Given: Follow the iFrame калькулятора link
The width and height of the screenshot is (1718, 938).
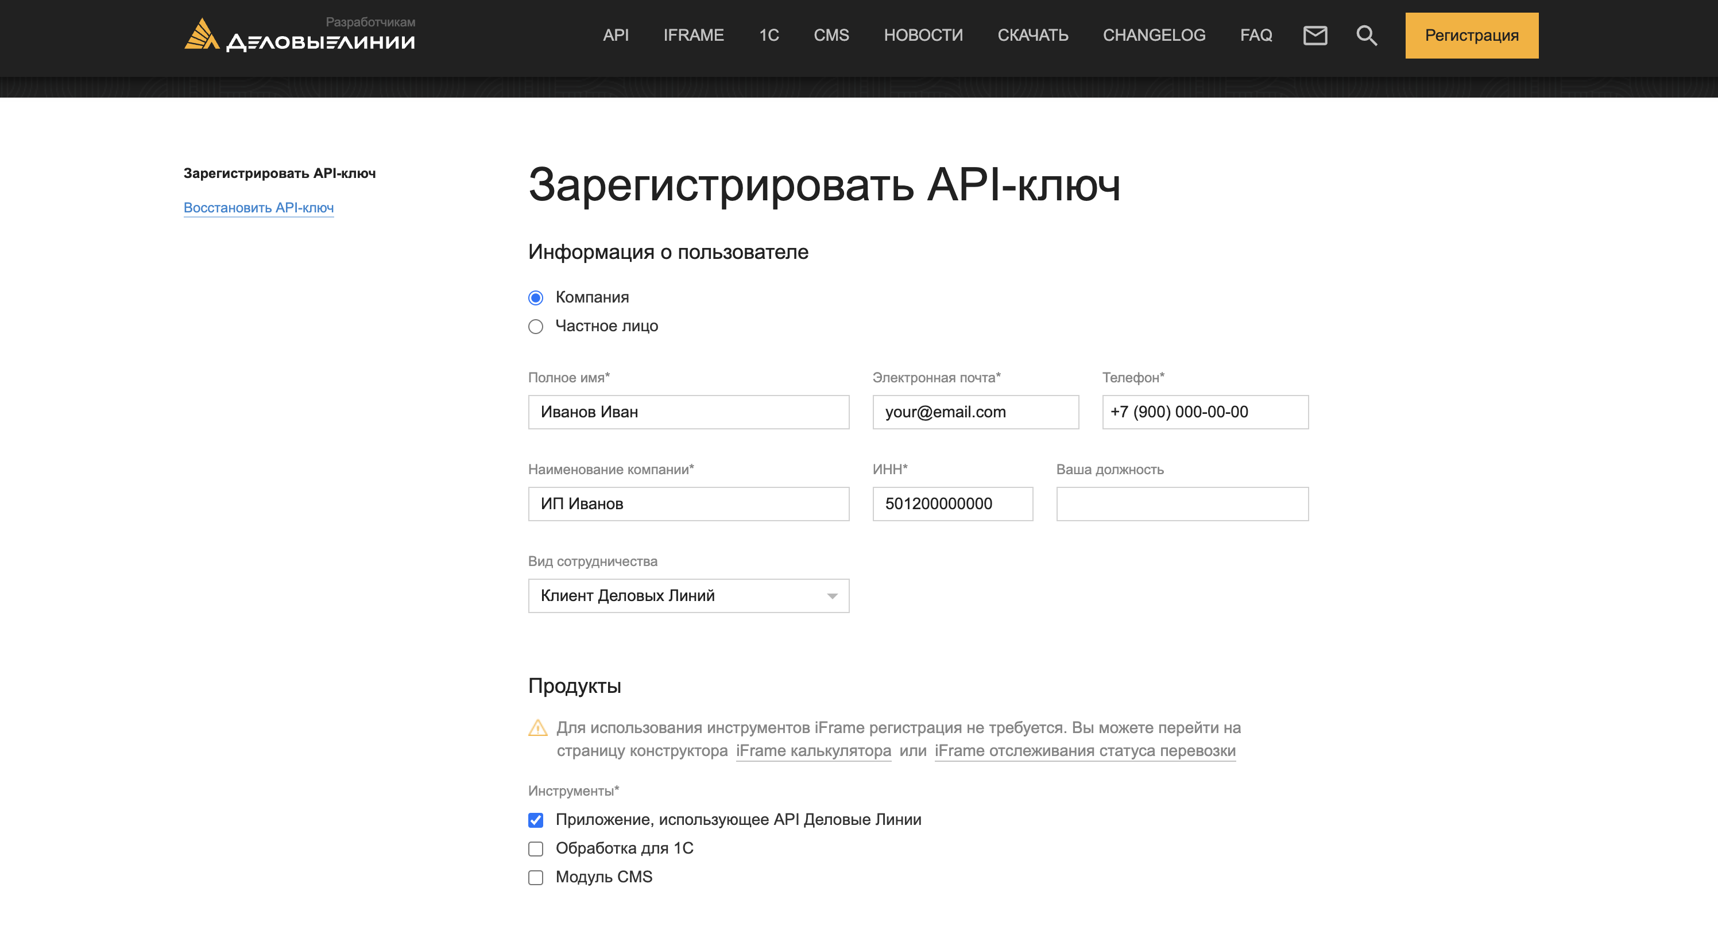Looking at the screenshot, I should pos(813,751).
